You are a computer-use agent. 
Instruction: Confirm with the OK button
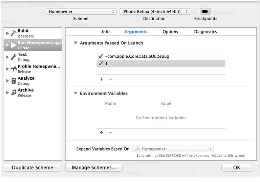pyautogui.click(x=237, y=167)
